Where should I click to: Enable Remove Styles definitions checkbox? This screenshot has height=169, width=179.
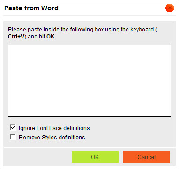tap(13, 137)
